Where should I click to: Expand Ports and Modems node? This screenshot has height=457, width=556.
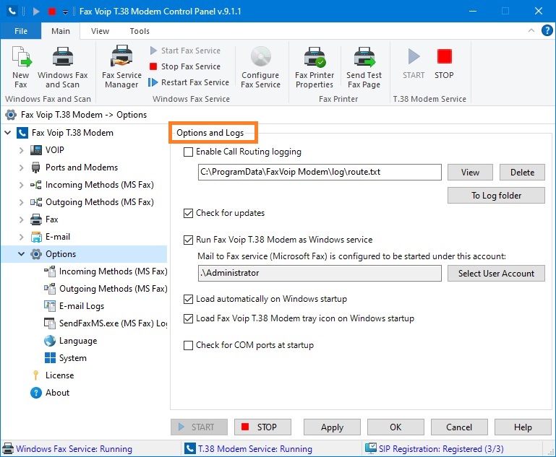click(x=21, y=167)
